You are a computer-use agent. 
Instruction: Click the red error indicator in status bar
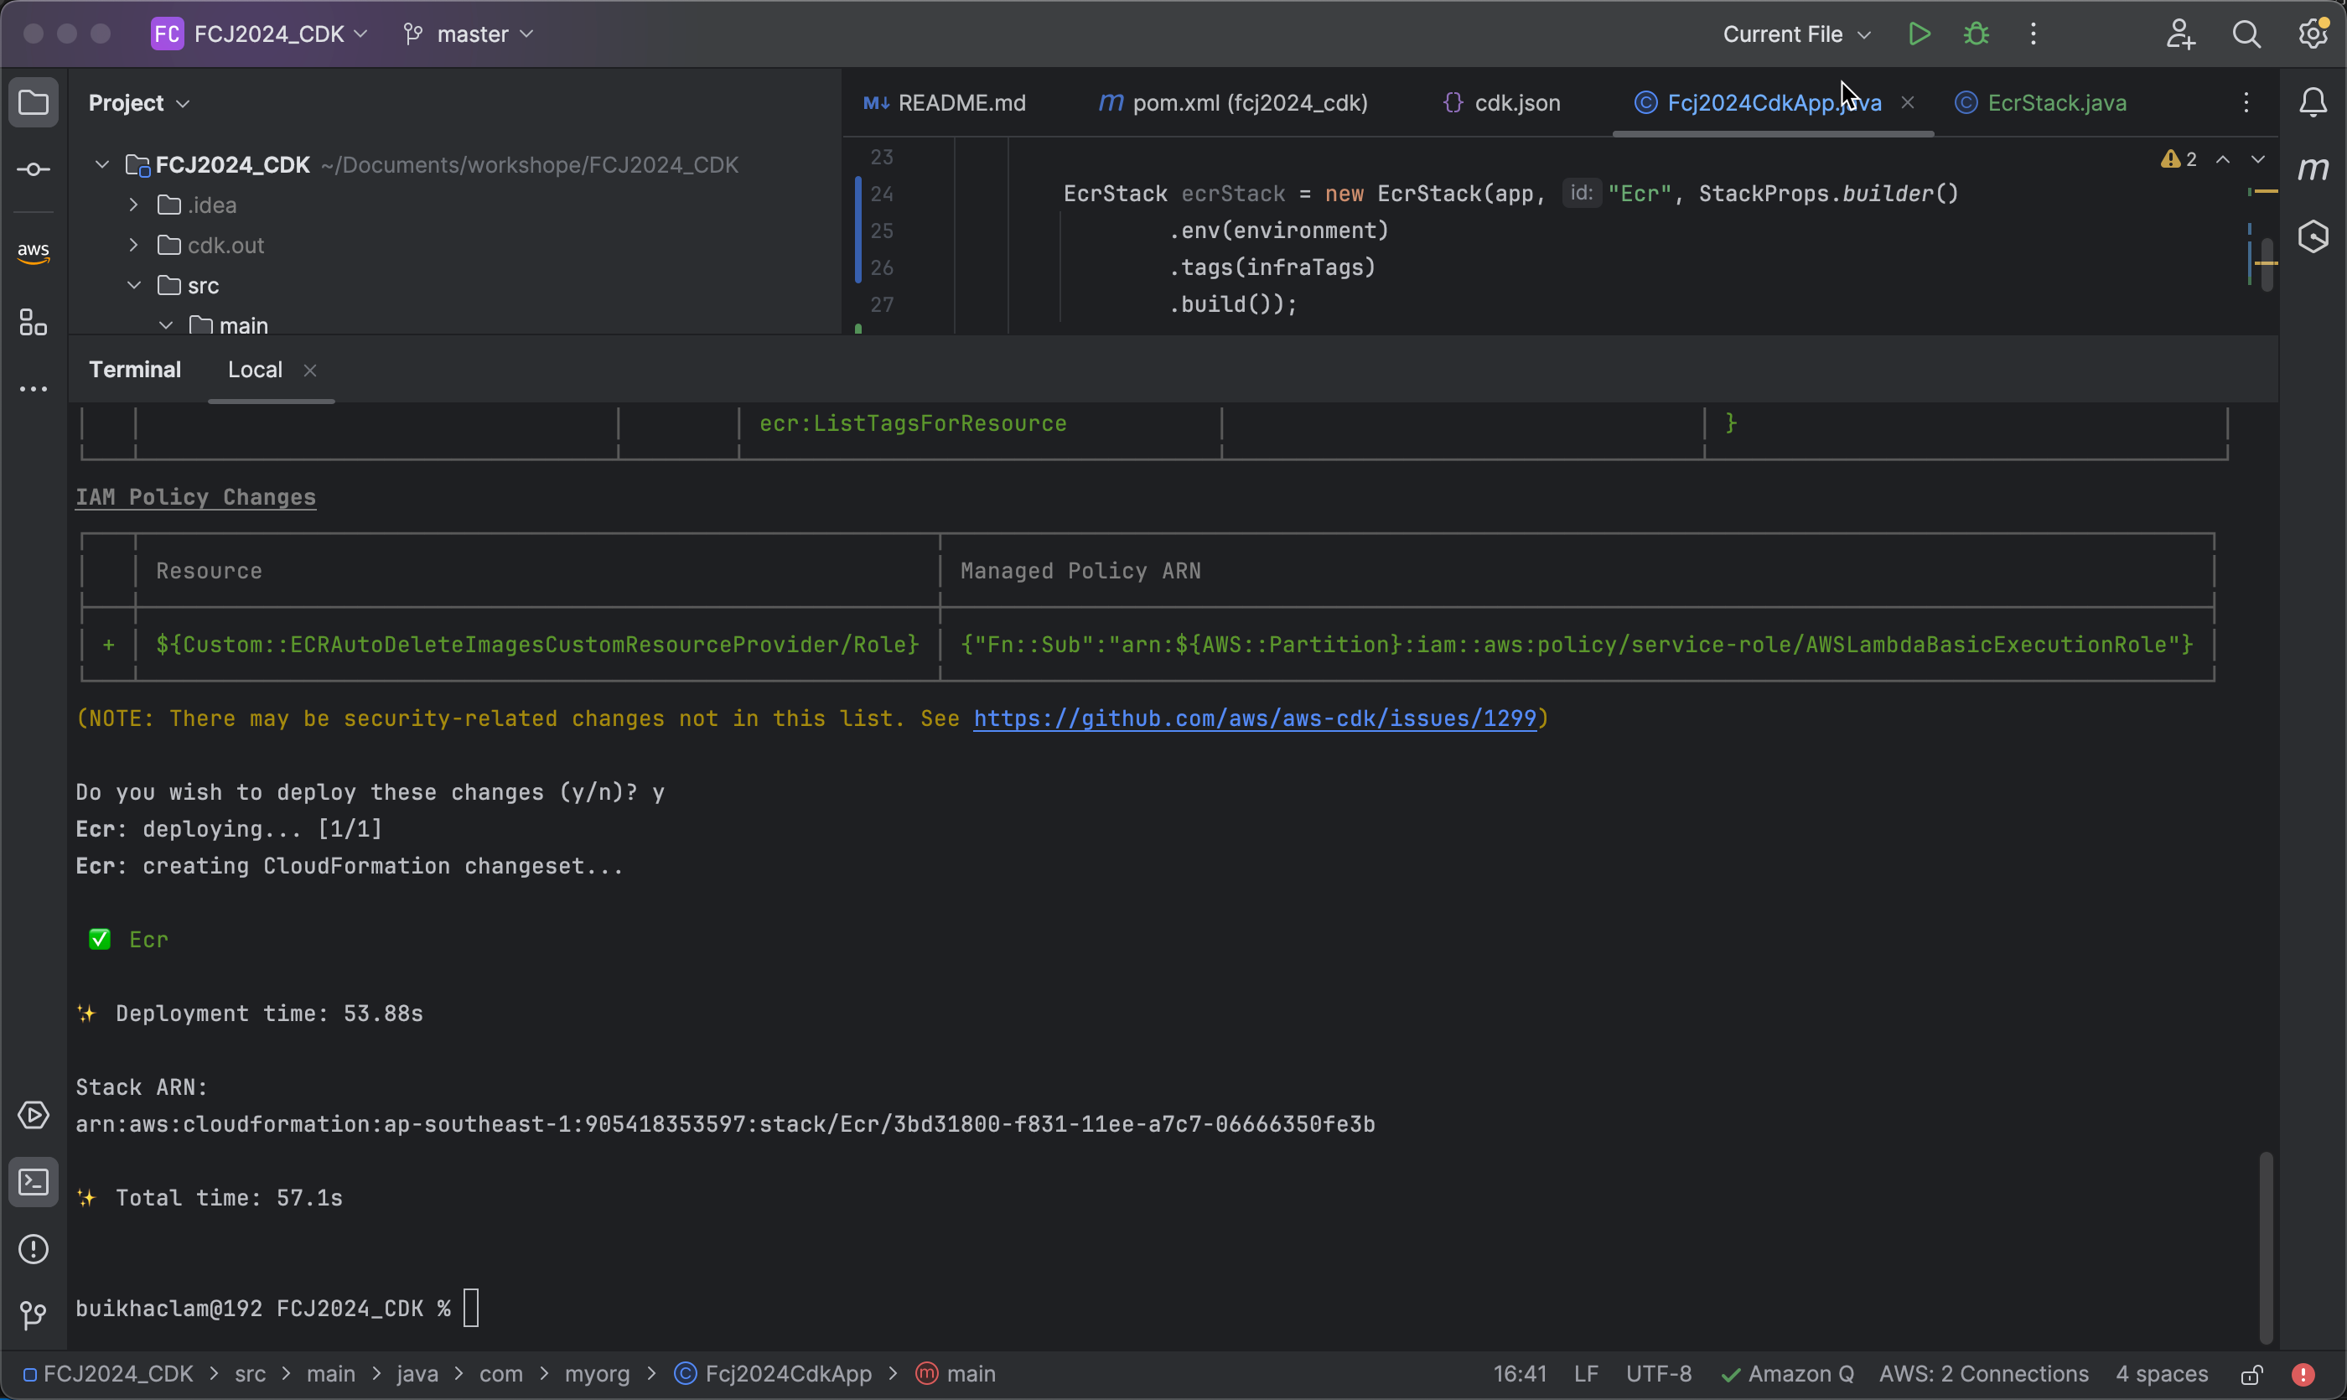point(2303,1375)
